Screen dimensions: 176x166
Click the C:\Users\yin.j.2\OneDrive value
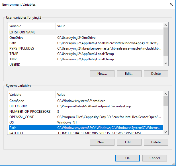(x=76, y=38)
